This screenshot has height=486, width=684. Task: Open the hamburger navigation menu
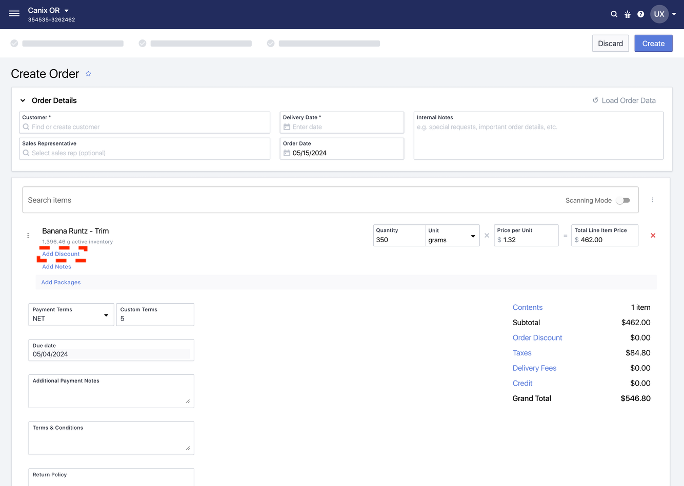(x=14, y=14)
